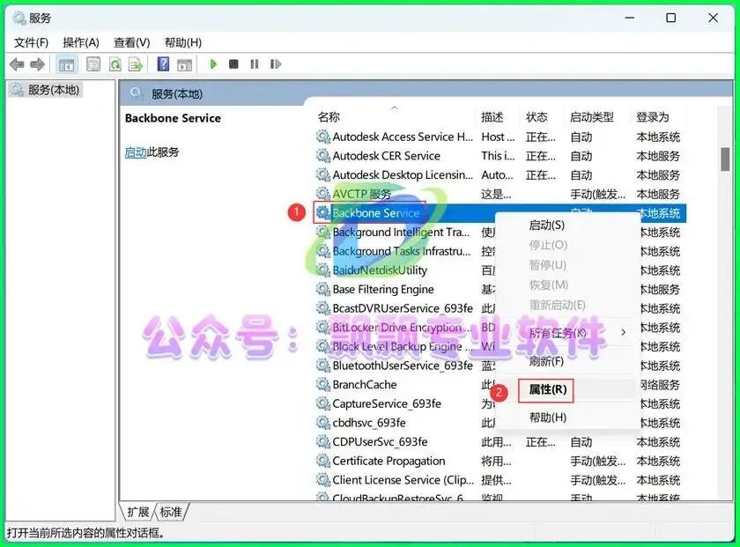Select Background Intelligent Tra... service
The height and width of the screenshot is (547, 740).
[x=401, y=233]
